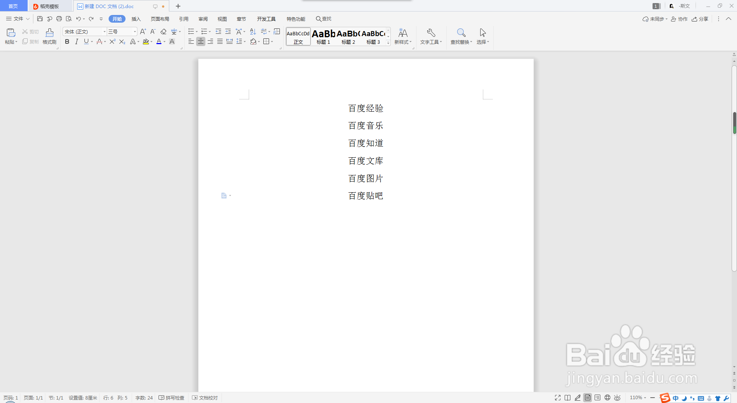Toggle Bold formatting

point(67,41)
